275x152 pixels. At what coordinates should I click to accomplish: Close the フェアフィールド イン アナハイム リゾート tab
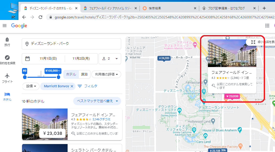(x=135, y=8)
